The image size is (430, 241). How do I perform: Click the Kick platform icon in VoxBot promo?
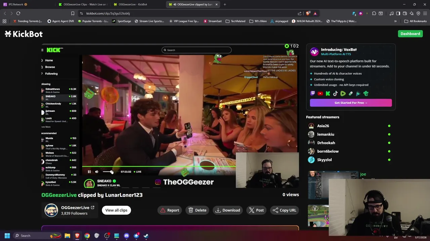(x=328, y=94)
